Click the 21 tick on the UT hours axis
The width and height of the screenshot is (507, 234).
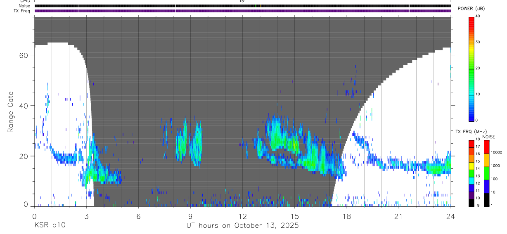point(398,216)
